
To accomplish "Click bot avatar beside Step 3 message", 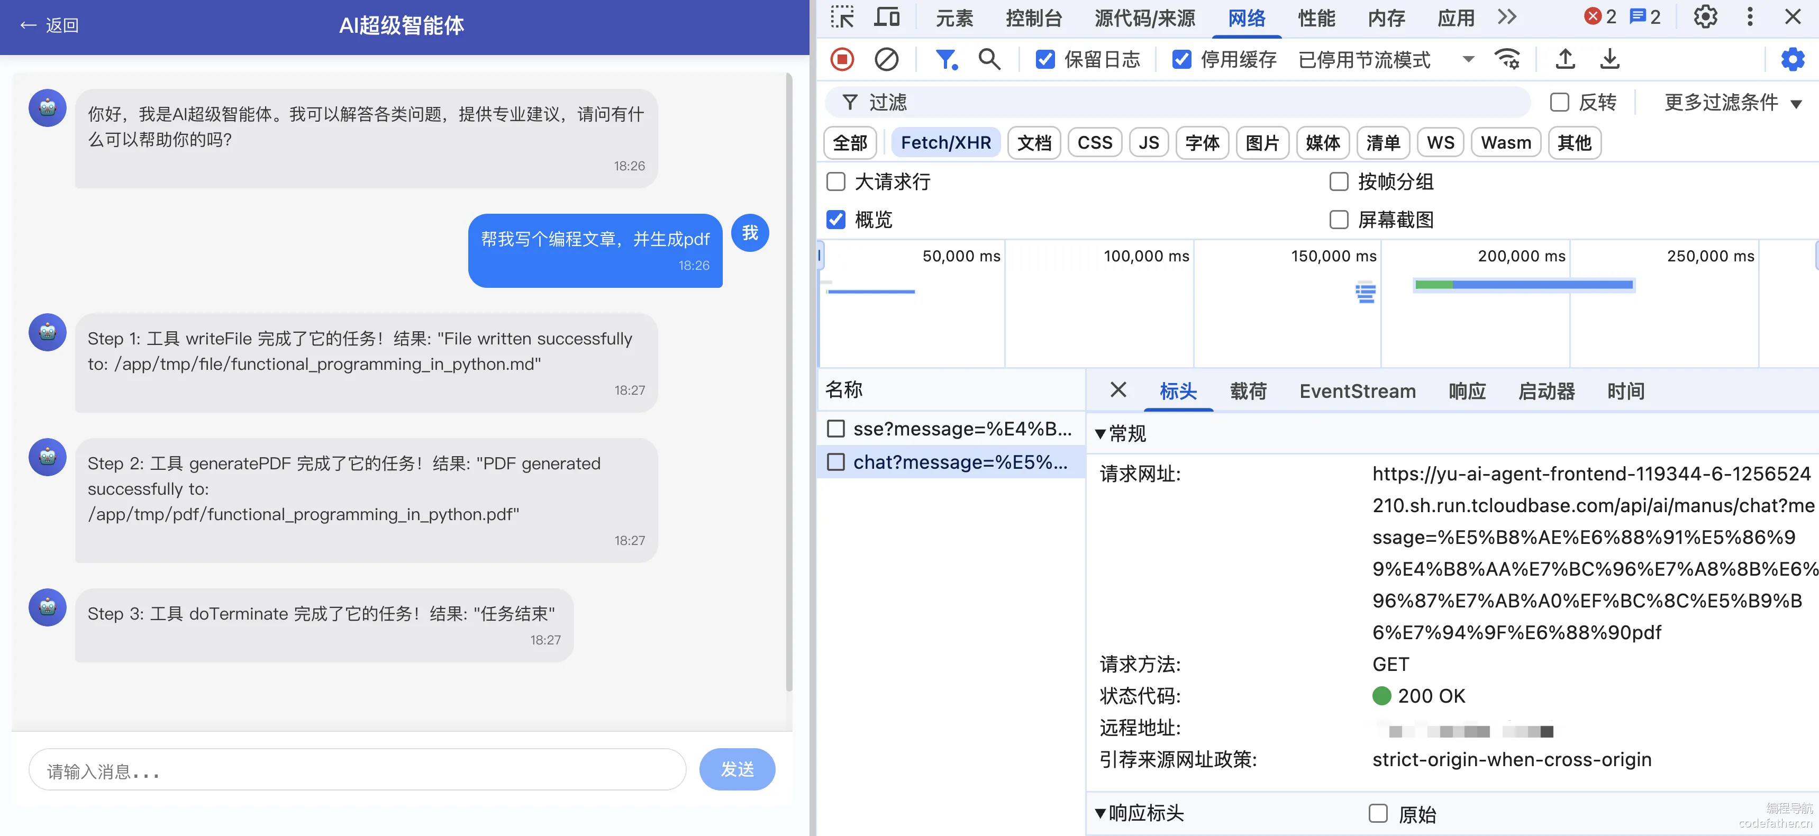I will (47, 607).
